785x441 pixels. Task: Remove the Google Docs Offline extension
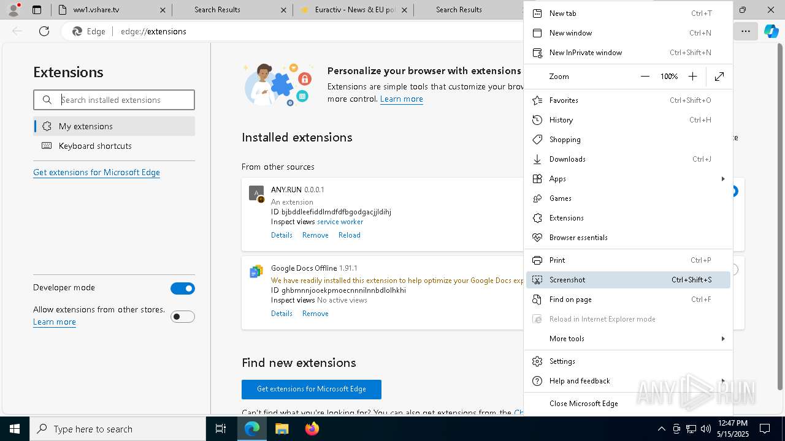point(315,314)
